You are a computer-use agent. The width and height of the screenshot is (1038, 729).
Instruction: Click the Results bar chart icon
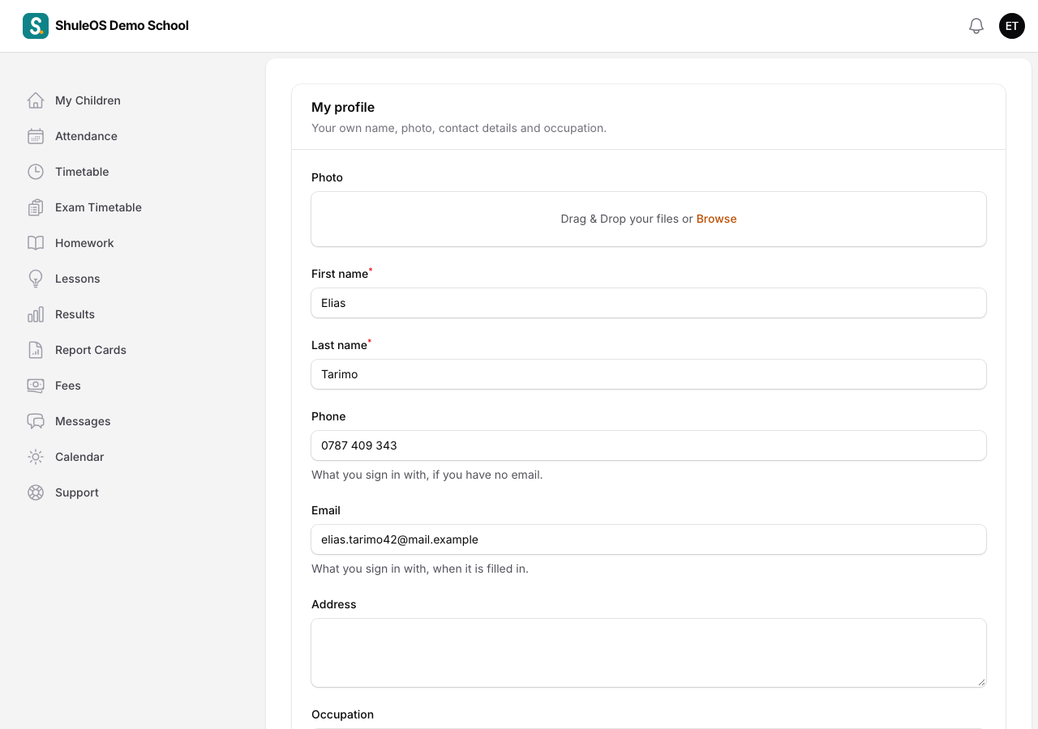[36, 314]
